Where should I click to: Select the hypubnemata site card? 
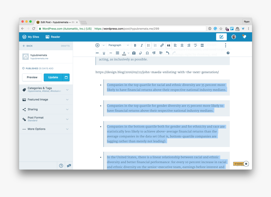tap(46, 56)
